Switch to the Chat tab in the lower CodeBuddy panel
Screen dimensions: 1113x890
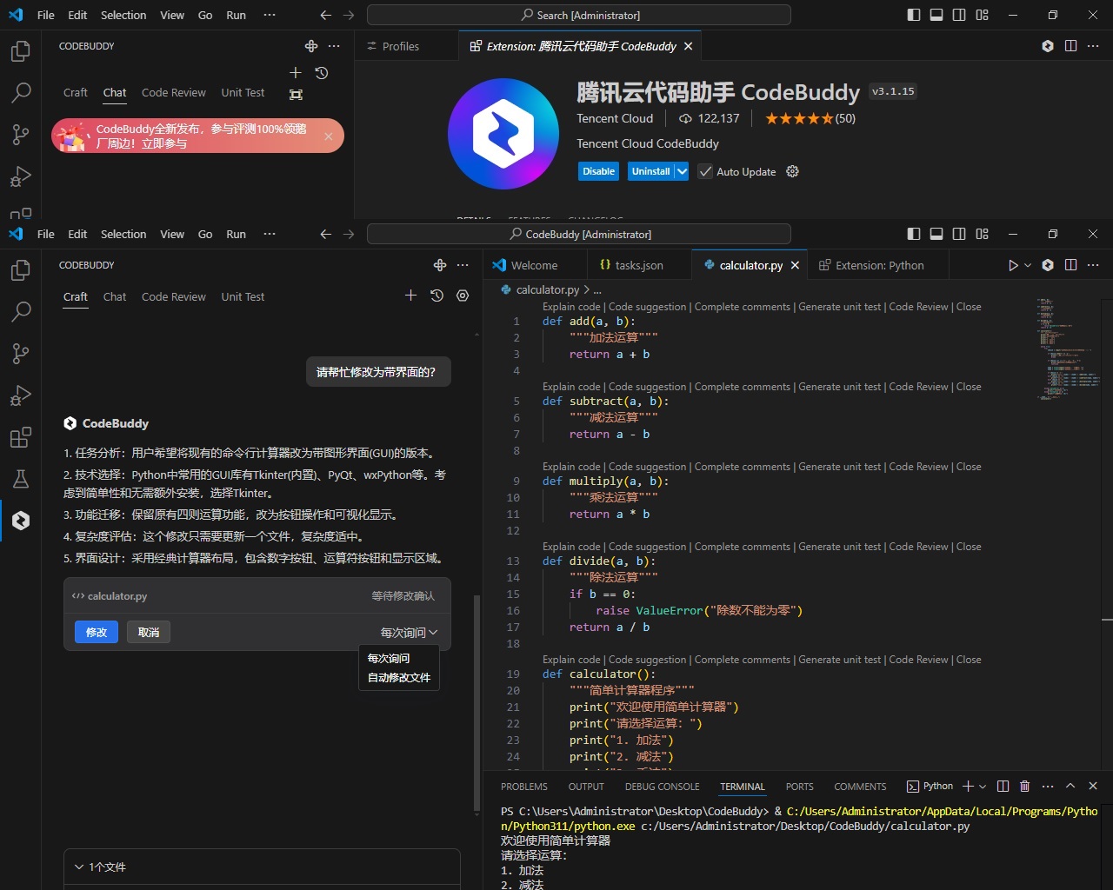(x=115, y=296)
